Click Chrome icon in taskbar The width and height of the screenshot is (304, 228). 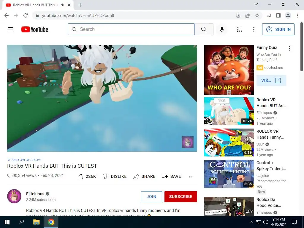pos(51,222)
